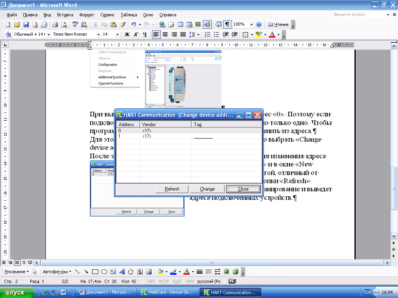
Task: Select the address 1 row in the device list
Action: (189, 136)
